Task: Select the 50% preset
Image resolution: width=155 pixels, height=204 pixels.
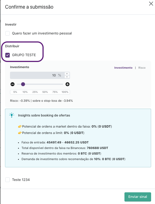Action: 45,92
